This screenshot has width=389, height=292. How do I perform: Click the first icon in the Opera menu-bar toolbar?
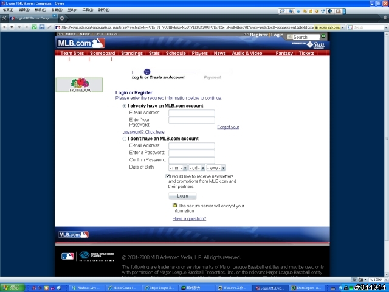tap(282, 11)
